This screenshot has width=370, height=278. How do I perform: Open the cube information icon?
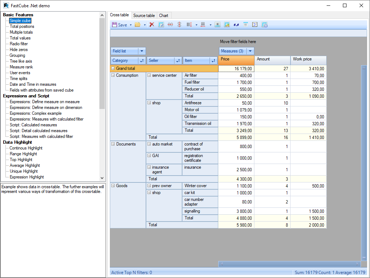265,25
